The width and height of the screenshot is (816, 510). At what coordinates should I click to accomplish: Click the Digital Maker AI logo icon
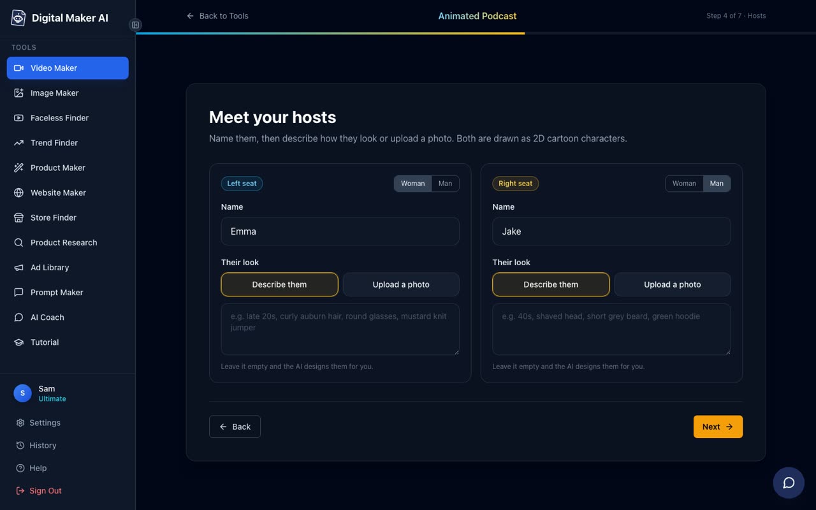18,18
